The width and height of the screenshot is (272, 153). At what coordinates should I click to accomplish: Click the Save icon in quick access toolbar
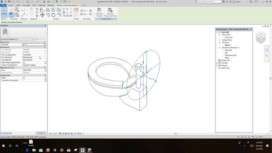pos(9,2)
